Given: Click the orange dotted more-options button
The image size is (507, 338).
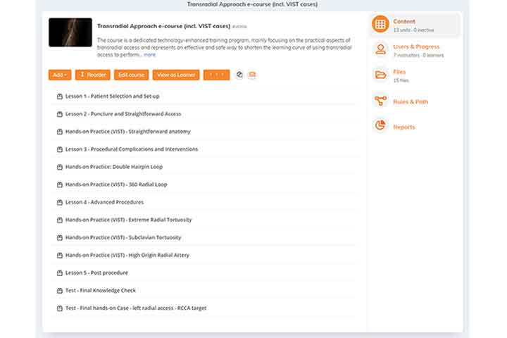Looking at the screenshot, I should point(217,75).
